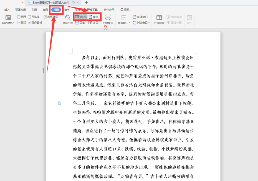Screen dimensions: 258x181
Task: Set zoom to 100% view
Action: [x=81, y=17]
